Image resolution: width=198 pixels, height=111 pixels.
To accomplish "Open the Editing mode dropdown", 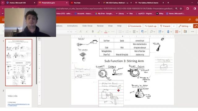I will click(185, 26).
